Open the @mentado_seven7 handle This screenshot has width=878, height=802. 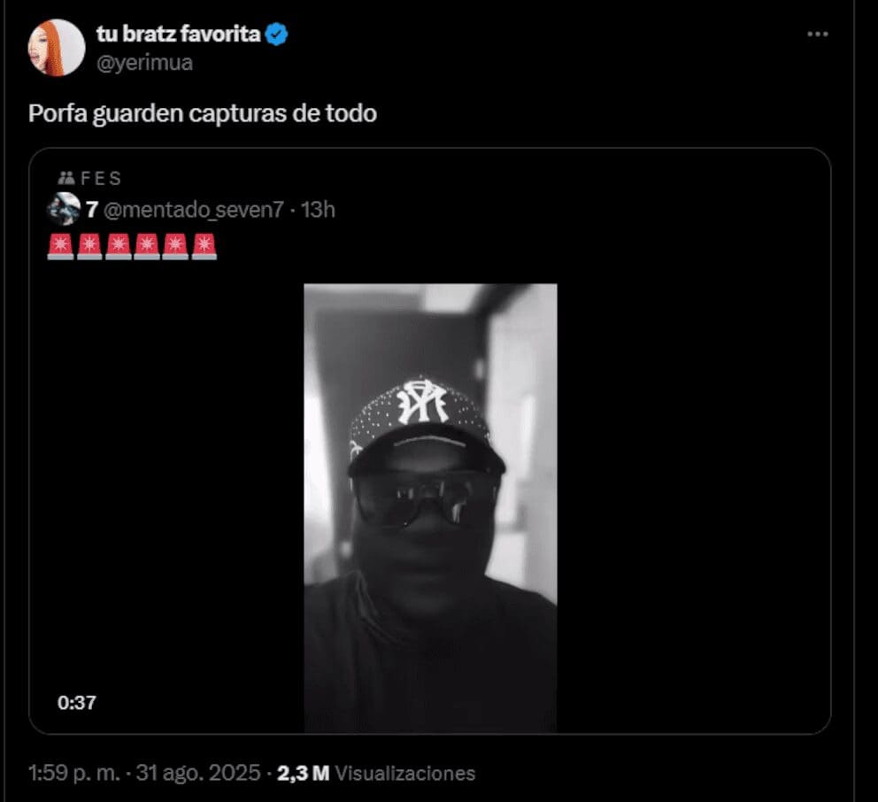pyautogui.click(x=196, y=210)
